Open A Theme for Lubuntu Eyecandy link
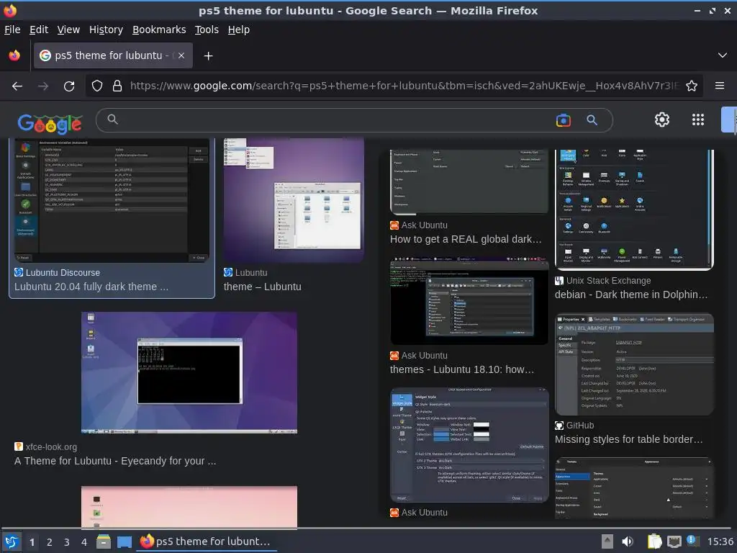The image size is (737, 553). [x=115, y=462]
